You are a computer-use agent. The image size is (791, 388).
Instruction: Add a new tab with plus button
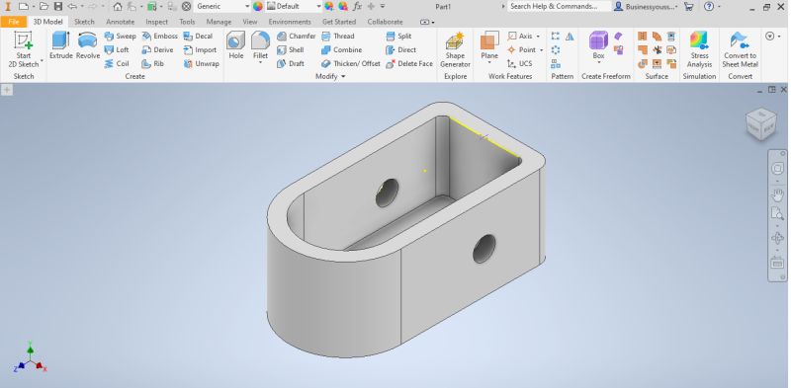(x=7, y=90)
